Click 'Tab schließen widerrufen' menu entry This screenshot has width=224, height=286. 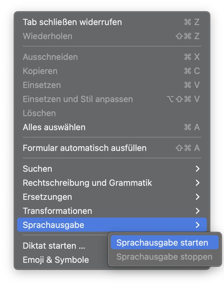point(72,22)
